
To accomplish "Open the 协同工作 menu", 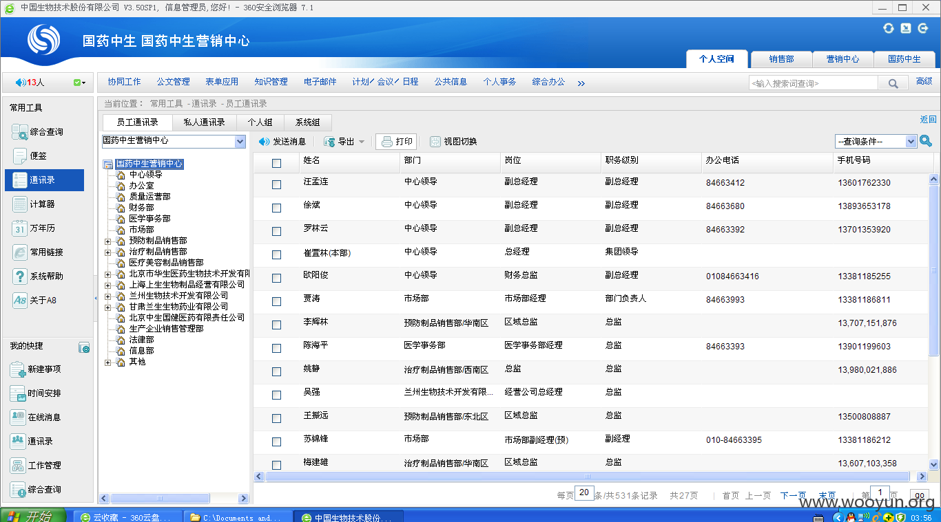I will (x=124, y=82).
